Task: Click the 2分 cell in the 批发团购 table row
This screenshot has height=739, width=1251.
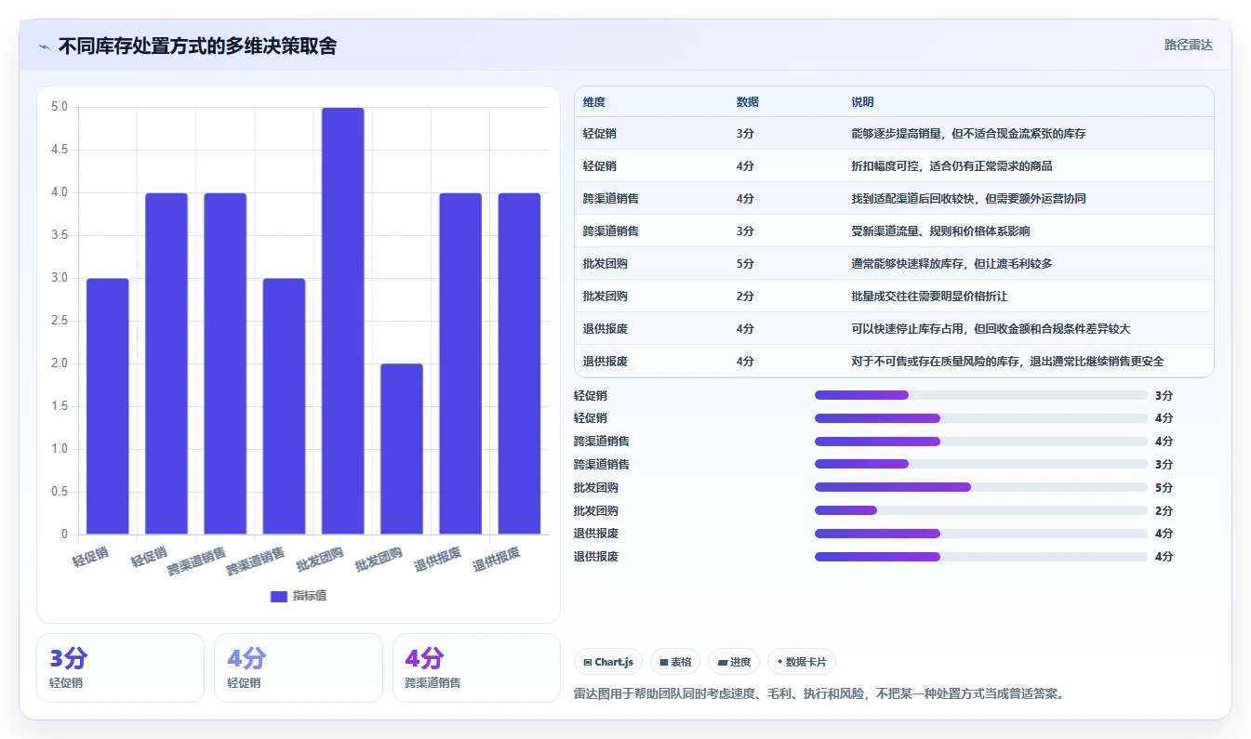Action: click(745, 297)
